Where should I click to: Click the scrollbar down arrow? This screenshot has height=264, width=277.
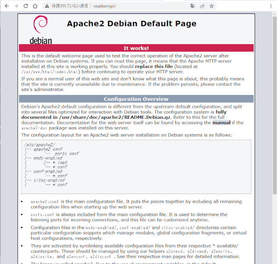pos(274,261)
